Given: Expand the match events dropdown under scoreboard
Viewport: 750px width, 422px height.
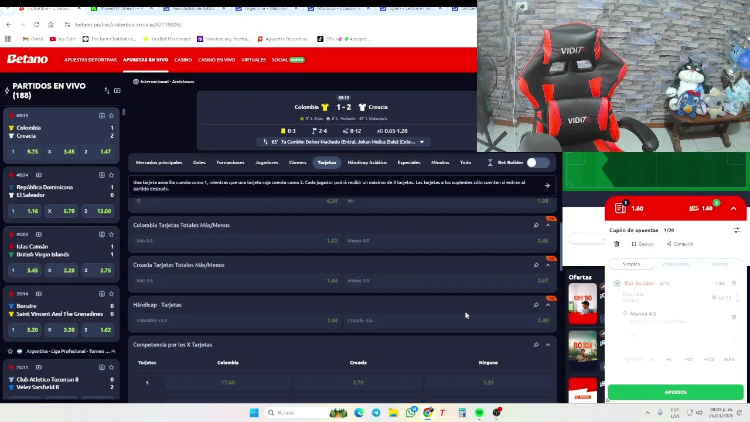Looking at the screenshot, I should pyautogui.click(x=421, y=142).
